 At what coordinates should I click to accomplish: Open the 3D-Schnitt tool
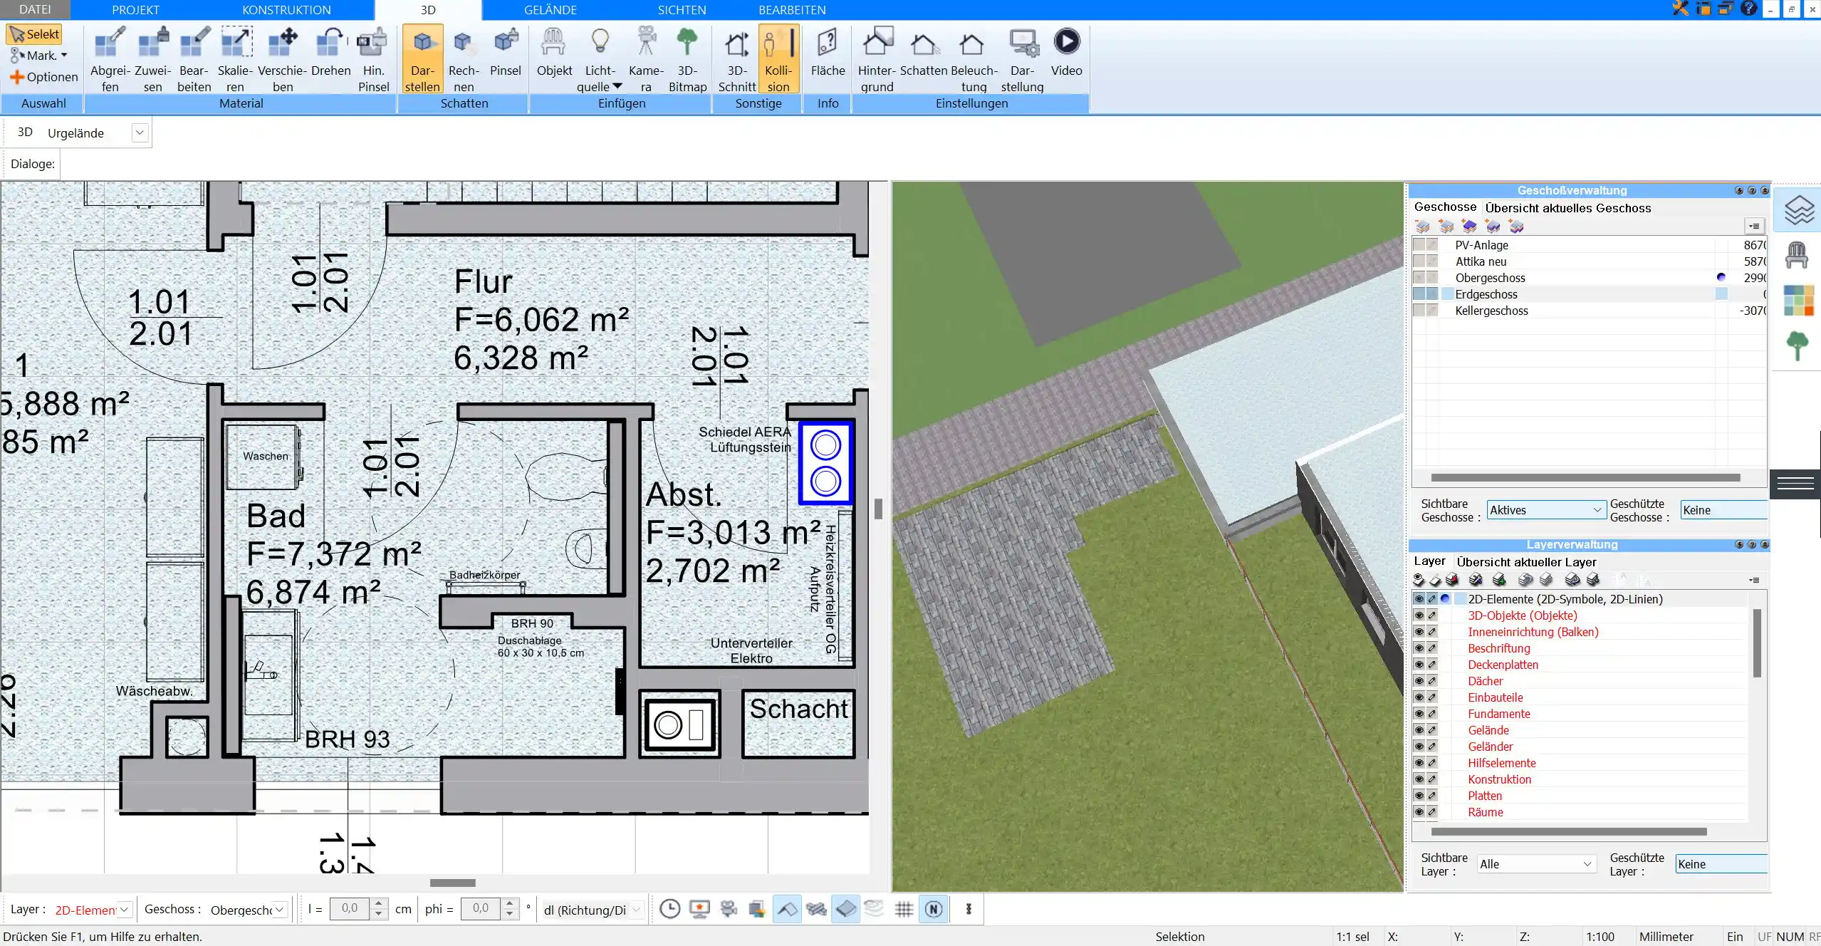point(737,60)
